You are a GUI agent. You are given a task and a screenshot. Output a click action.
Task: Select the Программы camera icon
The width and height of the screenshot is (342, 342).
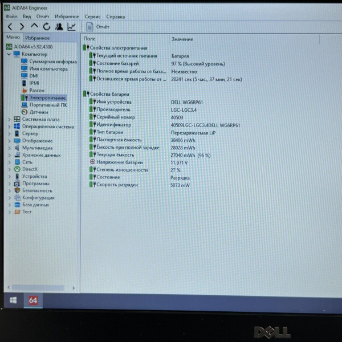coord(17,184)
